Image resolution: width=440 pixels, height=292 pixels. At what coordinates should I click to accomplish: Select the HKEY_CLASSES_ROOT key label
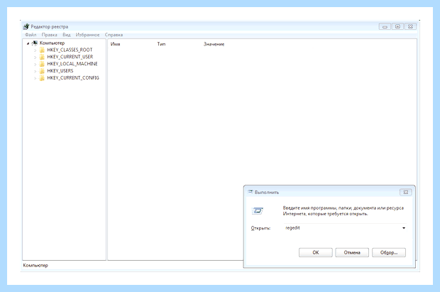tap(70, 50)
